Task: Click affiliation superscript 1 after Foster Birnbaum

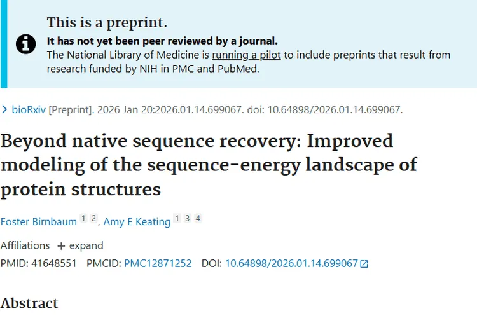Action: pyautogui.click(x=83, y=219)
